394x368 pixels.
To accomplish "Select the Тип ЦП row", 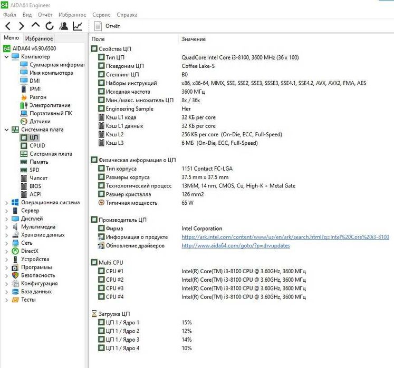I will pos(198,57).
